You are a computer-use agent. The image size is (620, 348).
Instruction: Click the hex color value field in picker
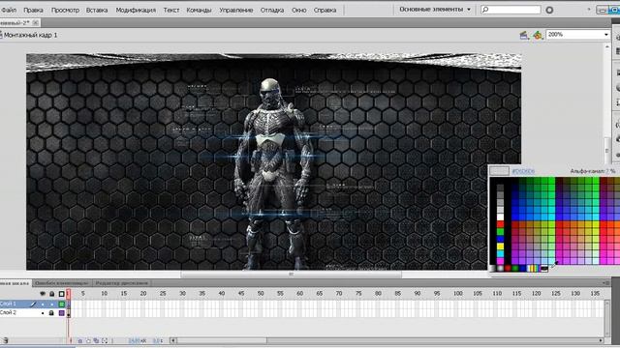pyautogui.click(x=523, y=171)
